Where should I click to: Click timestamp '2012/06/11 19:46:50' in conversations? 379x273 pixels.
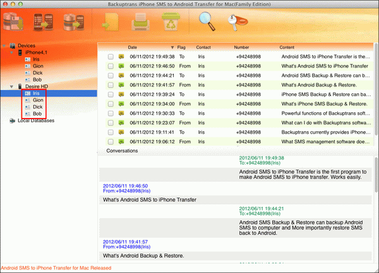(125, 186)
